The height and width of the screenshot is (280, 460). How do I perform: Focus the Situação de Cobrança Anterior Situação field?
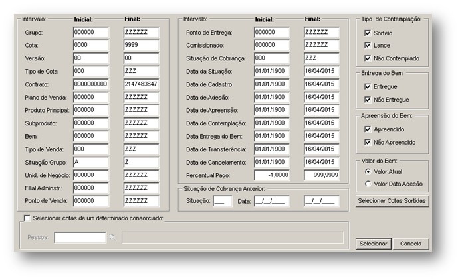pos(223,201)
